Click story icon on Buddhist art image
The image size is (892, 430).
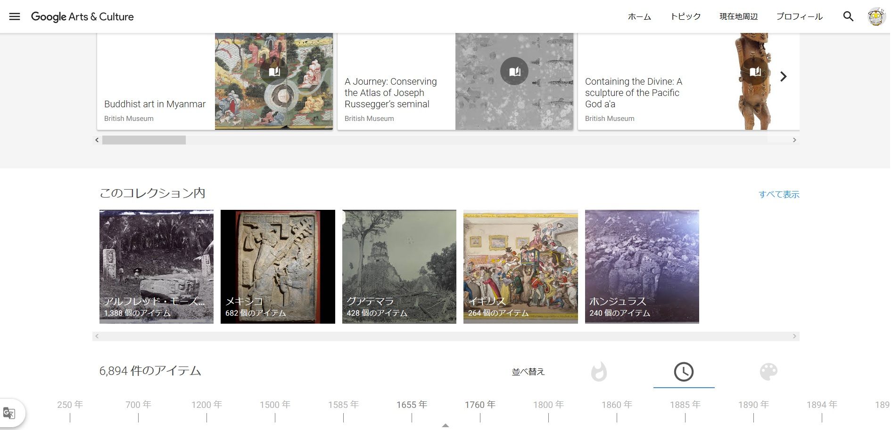point(274,71)
